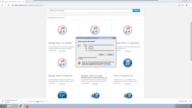Open Firefox from the taskbar

[27, 106]
